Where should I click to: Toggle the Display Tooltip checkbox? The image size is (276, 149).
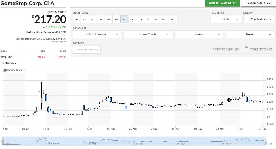(4, 70)
